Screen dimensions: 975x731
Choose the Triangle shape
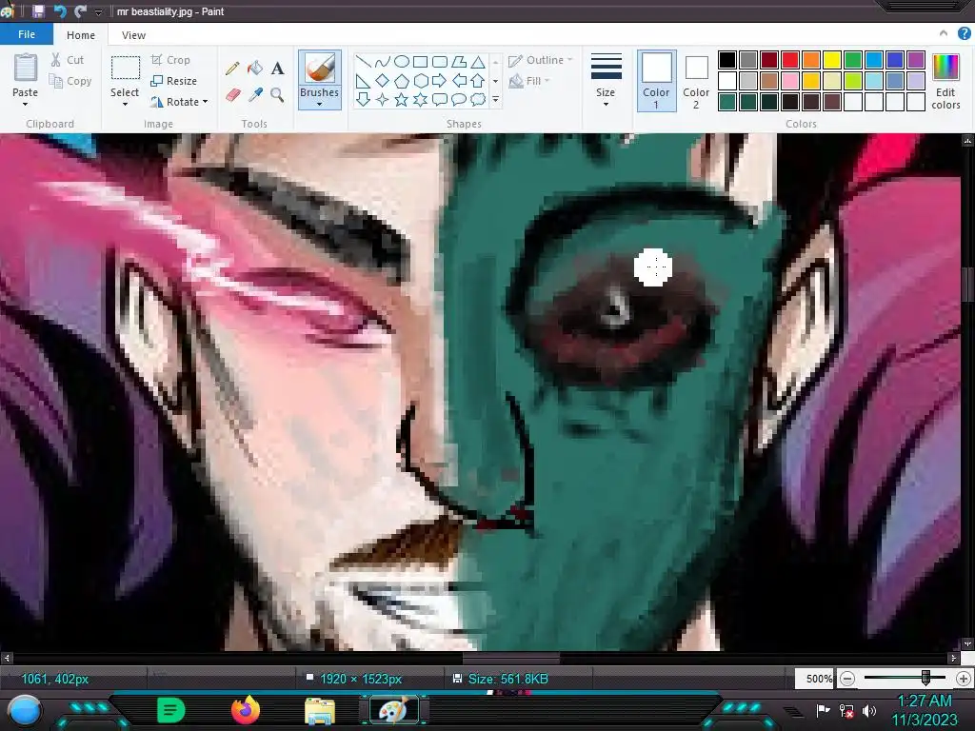(478, 62)
